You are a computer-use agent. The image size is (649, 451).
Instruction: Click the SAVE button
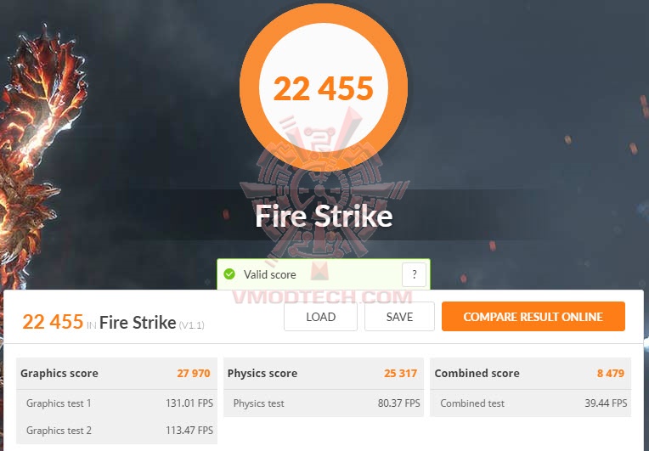[x=399, y=317]
